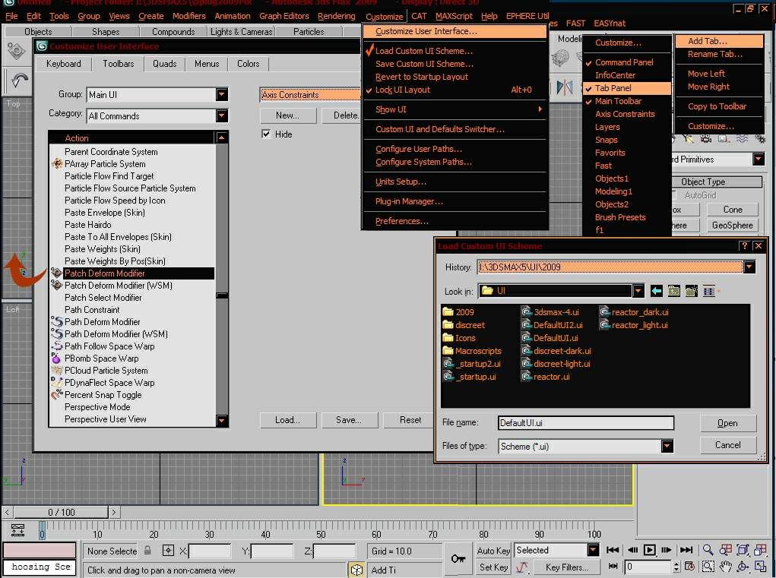Click the Mirror tool icon in toolbar

(x=564, y=87)
